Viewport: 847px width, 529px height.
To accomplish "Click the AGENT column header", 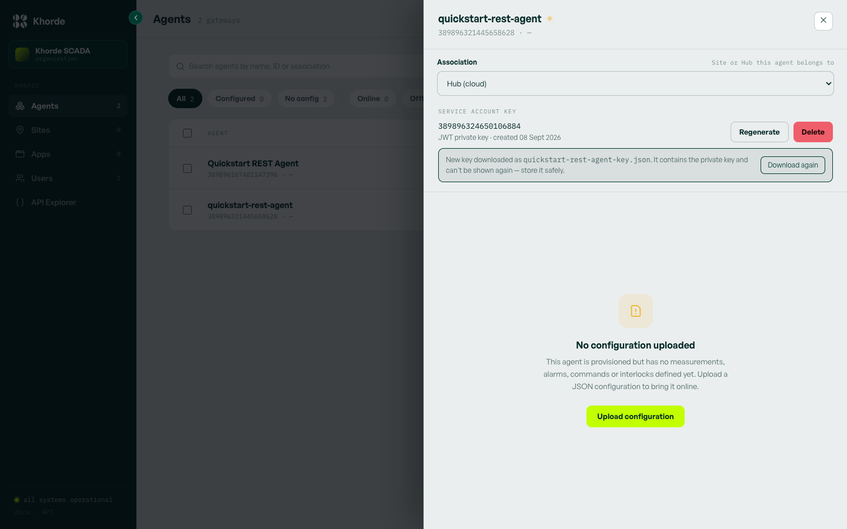I will [218, 133].
